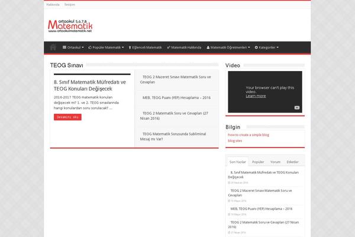355x237 pixels.
Task: Open 'TEOG 2 Matematik Soru (27 Nisan 2016)' in Son Yazılar
Action: 263,225
